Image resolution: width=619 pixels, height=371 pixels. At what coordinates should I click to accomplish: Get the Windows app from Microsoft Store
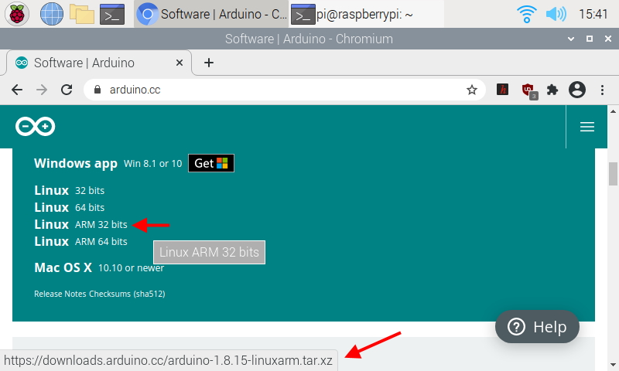[x=211, y=163]
